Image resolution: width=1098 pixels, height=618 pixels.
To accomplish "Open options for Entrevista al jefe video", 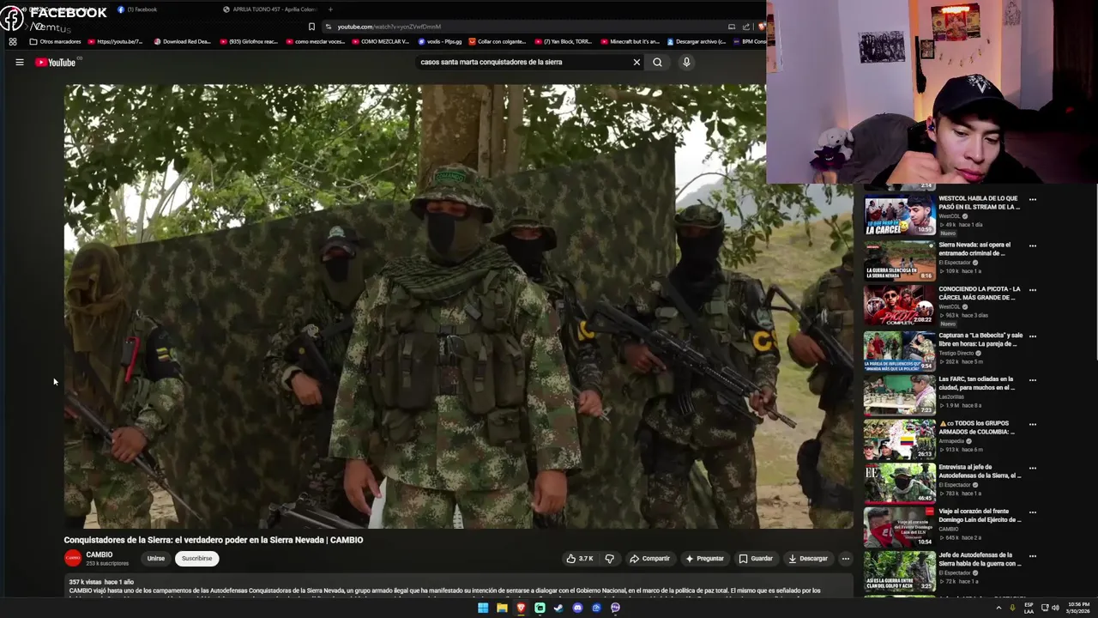I will click(x=1032, y=469).
